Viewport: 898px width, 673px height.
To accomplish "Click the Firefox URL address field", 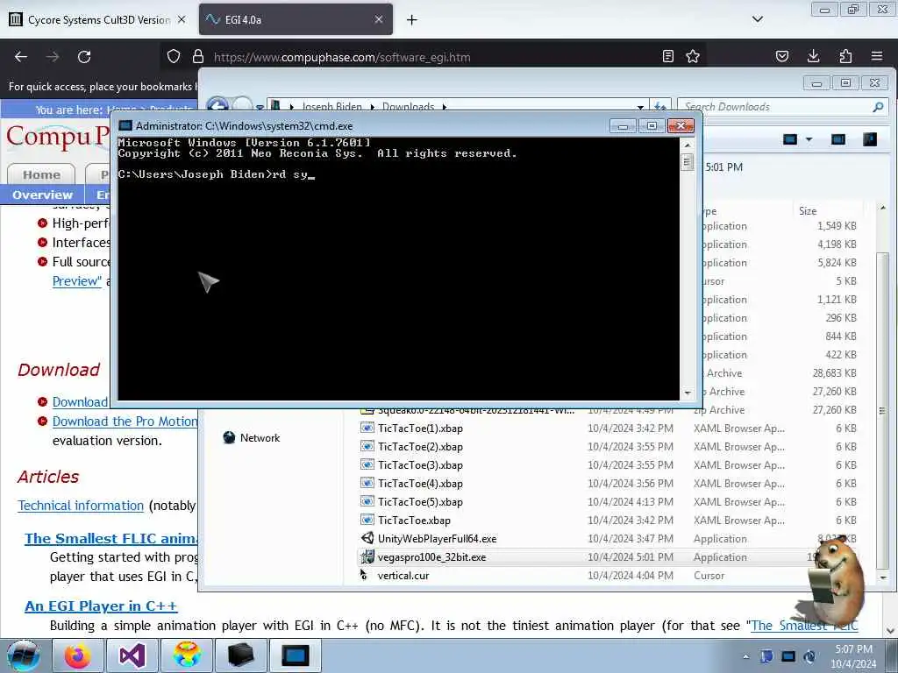I will (x=432, y=57).
